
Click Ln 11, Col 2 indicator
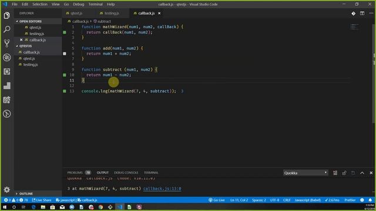coord(239,200)
